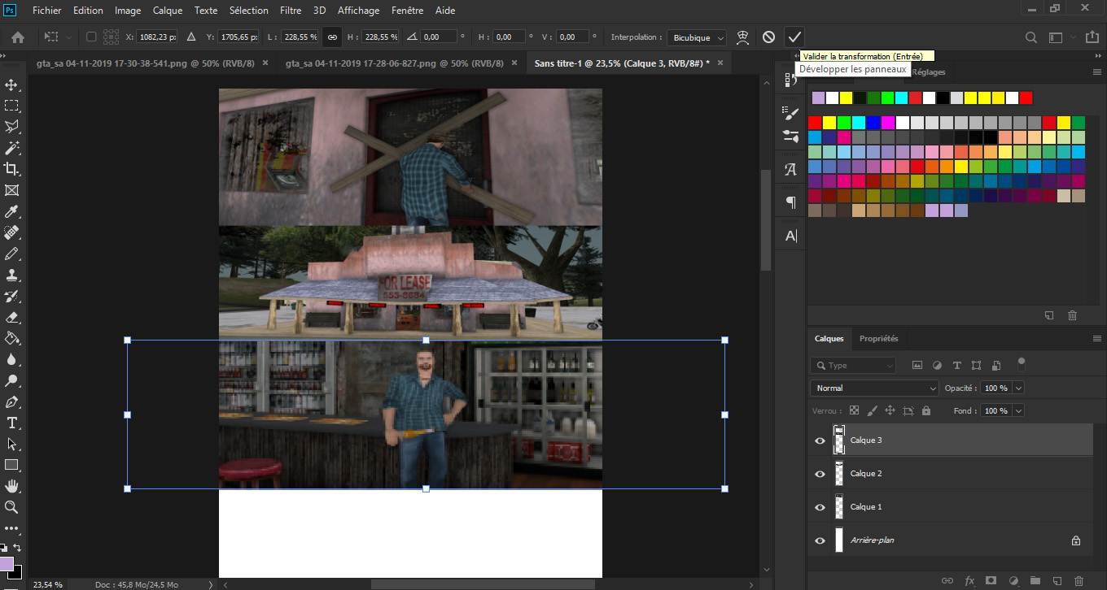The width and height of the screenshot is (1107, 590).
Task: Select the Rectangular Marquee tool
Action: (12, 106)
